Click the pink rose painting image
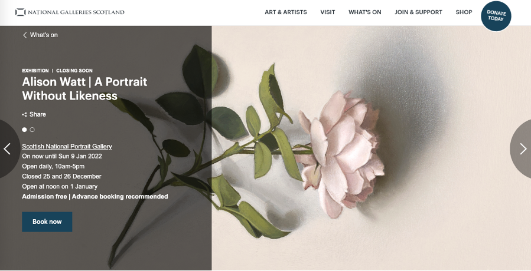Image resolution: width=531 pixels, height=271 pixels. 338,148
